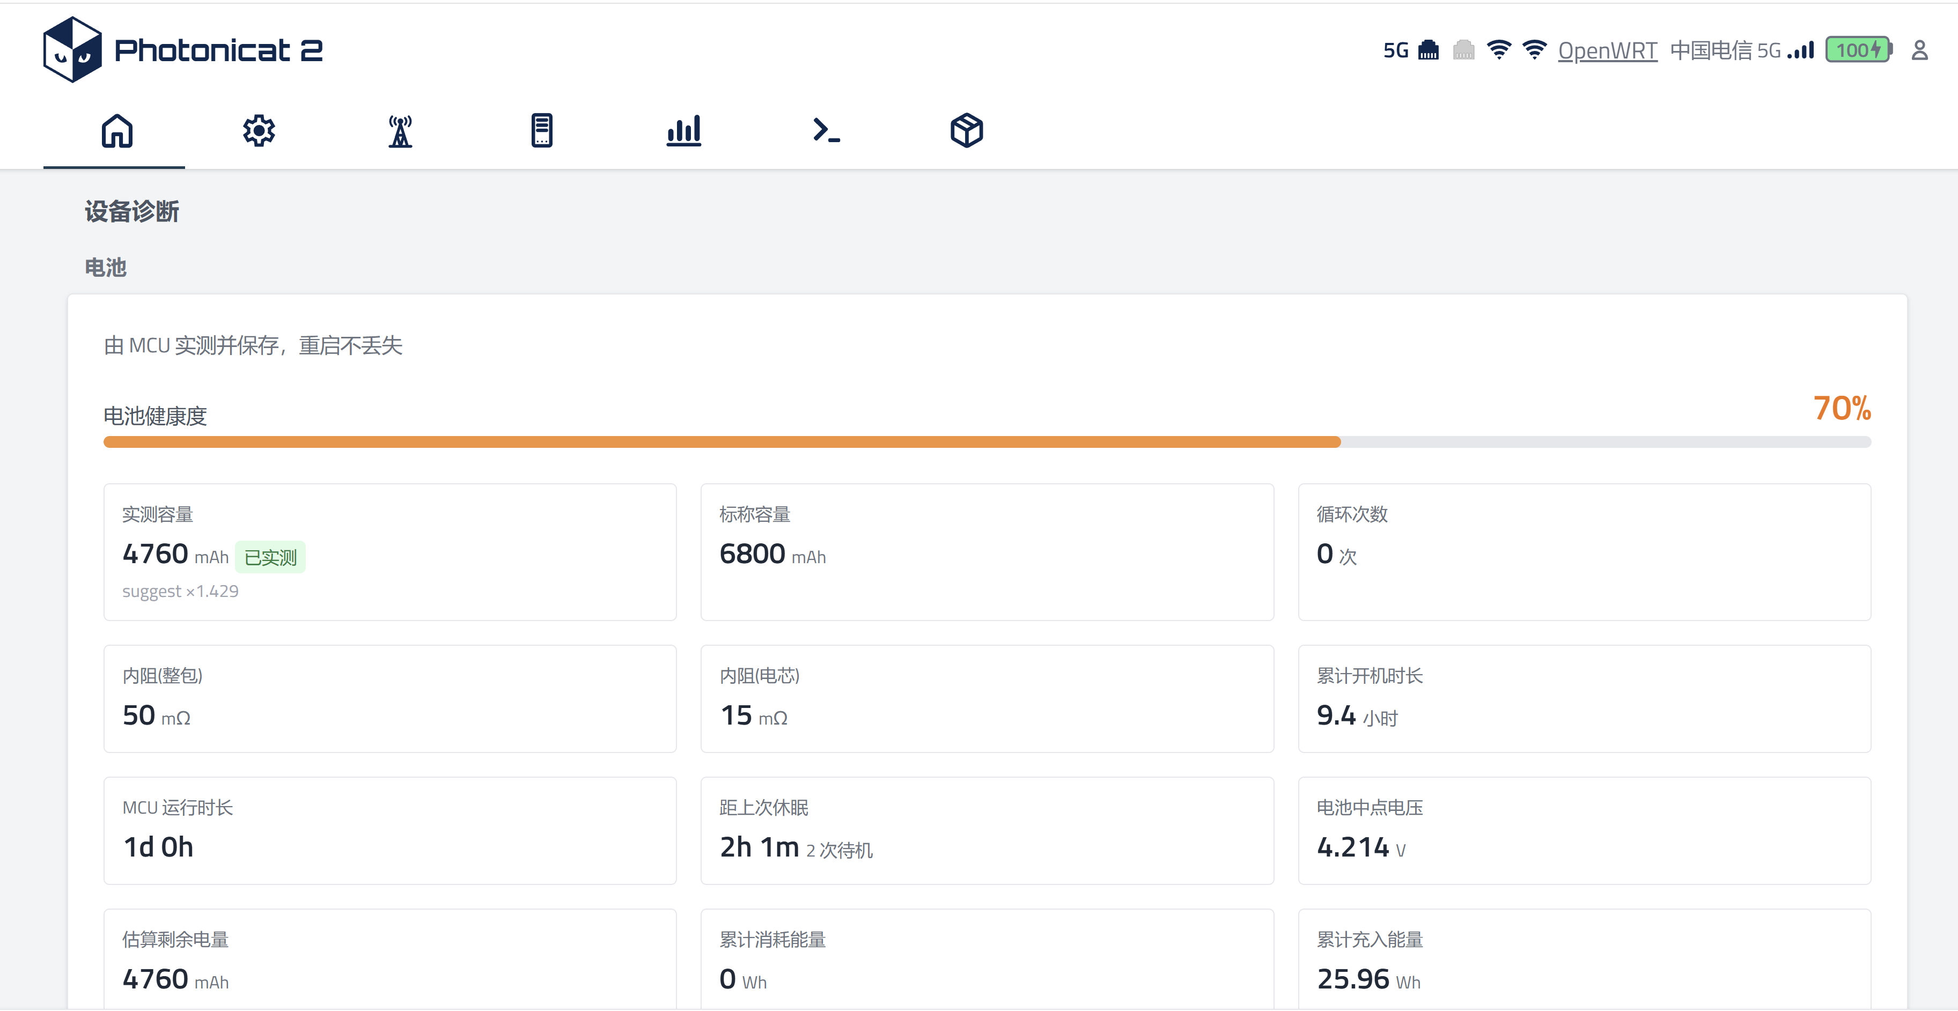Click the 已实测 green badge

270,557
